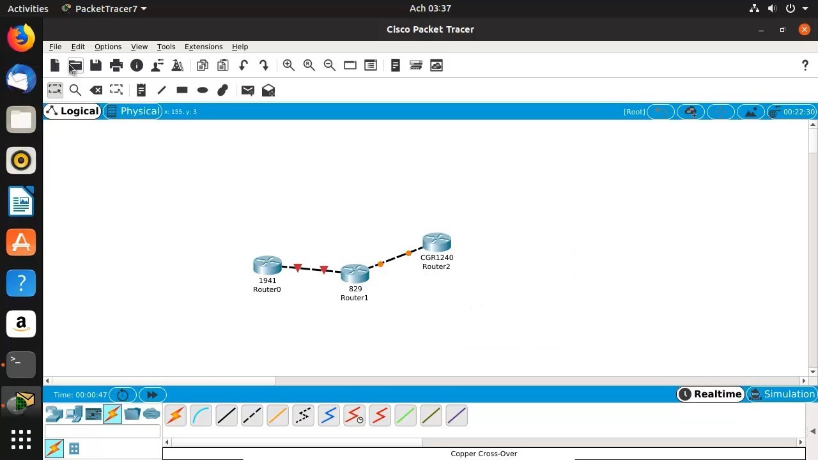Zoom in on the workspace
Screen dimensions: 818x460
pyautogui.click(x=289, y=65)
